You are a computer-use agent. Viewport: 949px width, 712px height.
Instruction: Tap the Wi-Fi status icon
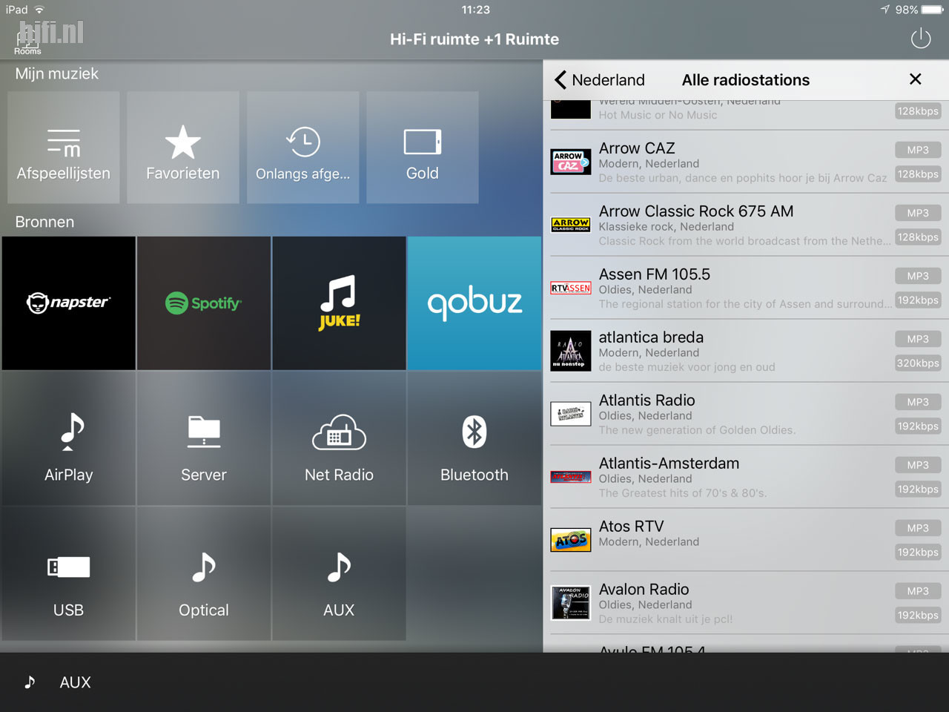(x=39, y=10)
